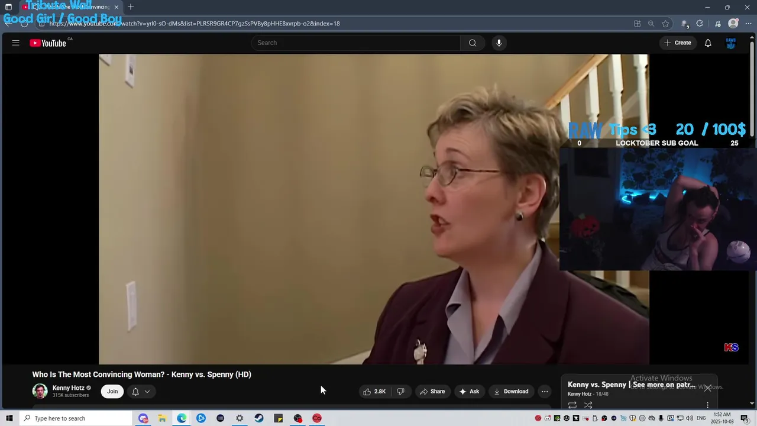
Task: Switch the ENG input language indicator
Action: (701, 418)
